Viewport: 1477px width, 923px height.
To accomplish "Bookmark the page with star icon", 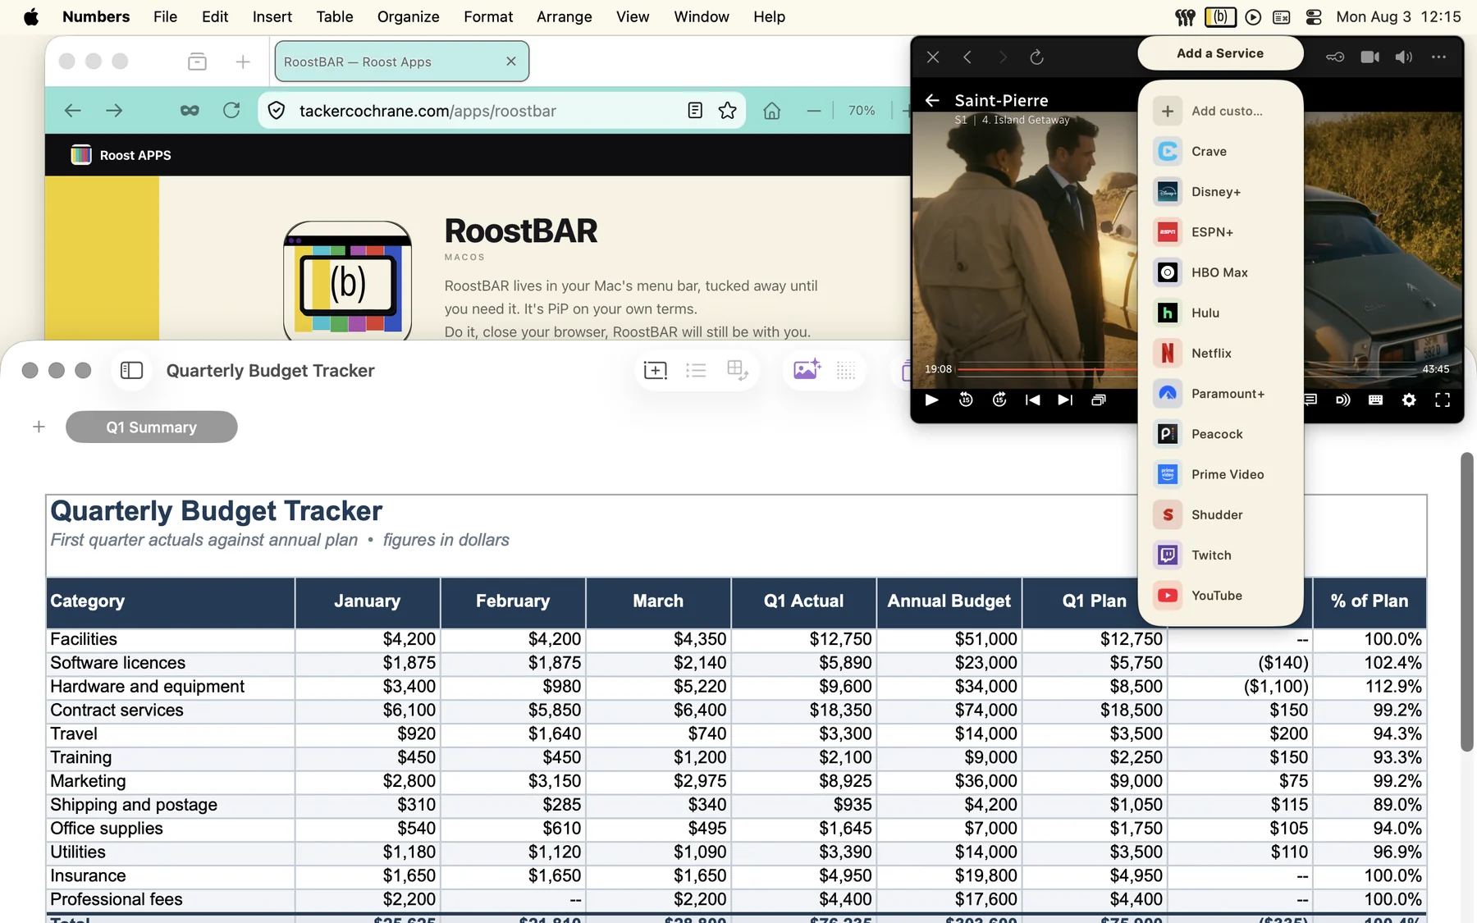I will coord(727,110).
